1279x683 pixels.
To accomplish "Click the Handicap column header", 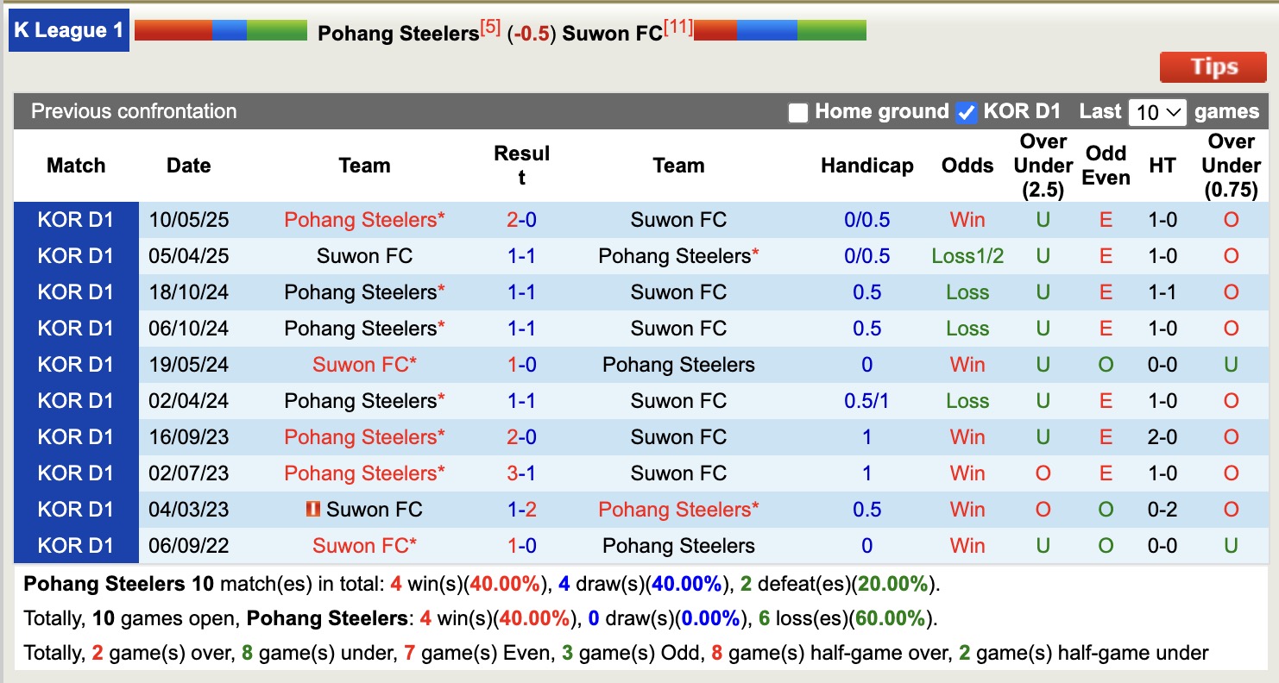I will coord(866,166).
